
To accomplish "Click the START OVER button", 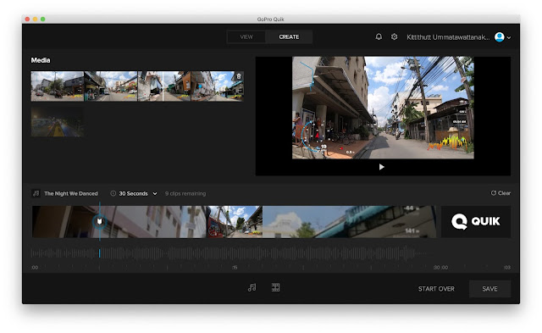I will pos(436,289).
